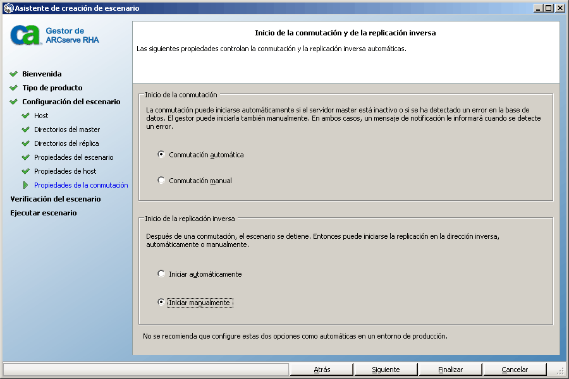Go back with the Atrás button

coord(322,370)
